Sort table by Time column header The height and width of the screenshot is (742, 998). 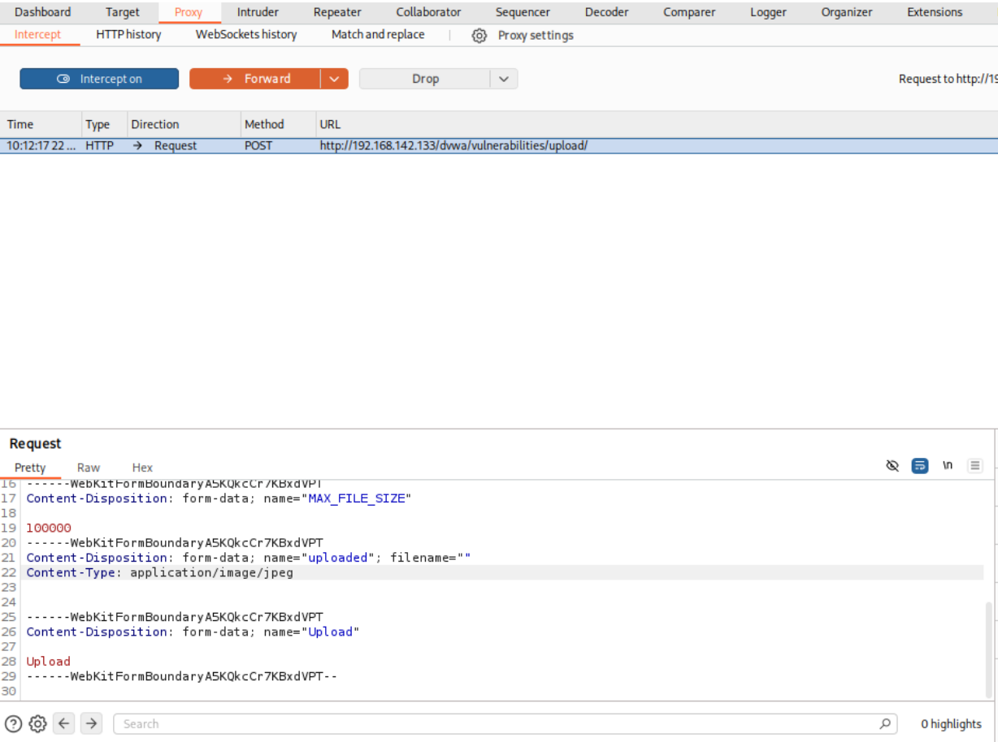tap(39, 124)
